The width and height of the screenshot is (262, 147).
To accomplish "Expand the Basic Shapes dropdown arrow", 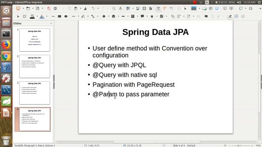I will 108,16.
